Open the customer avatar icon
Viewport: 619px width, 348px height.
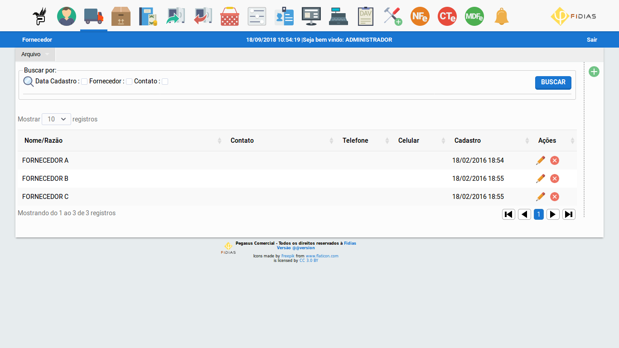click(x=67, y=16)
